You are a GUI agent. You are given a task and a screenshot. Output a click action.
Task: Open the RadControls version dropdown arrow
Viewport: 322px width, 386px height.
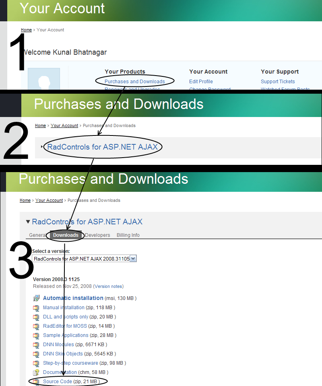tap(133, 259)
